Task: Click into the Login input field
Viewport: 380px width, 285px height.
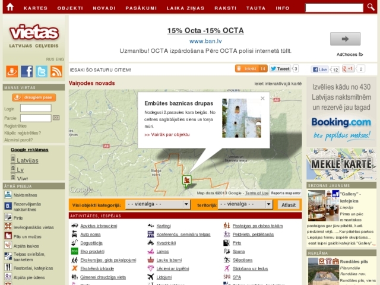Action: tap(36, 109)
